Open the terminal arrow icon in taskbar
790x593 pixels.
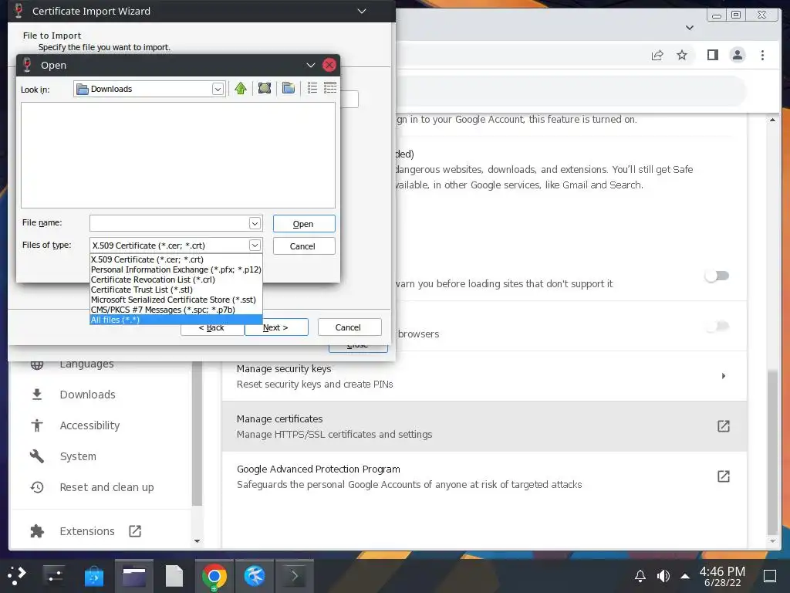pos(294,576)
